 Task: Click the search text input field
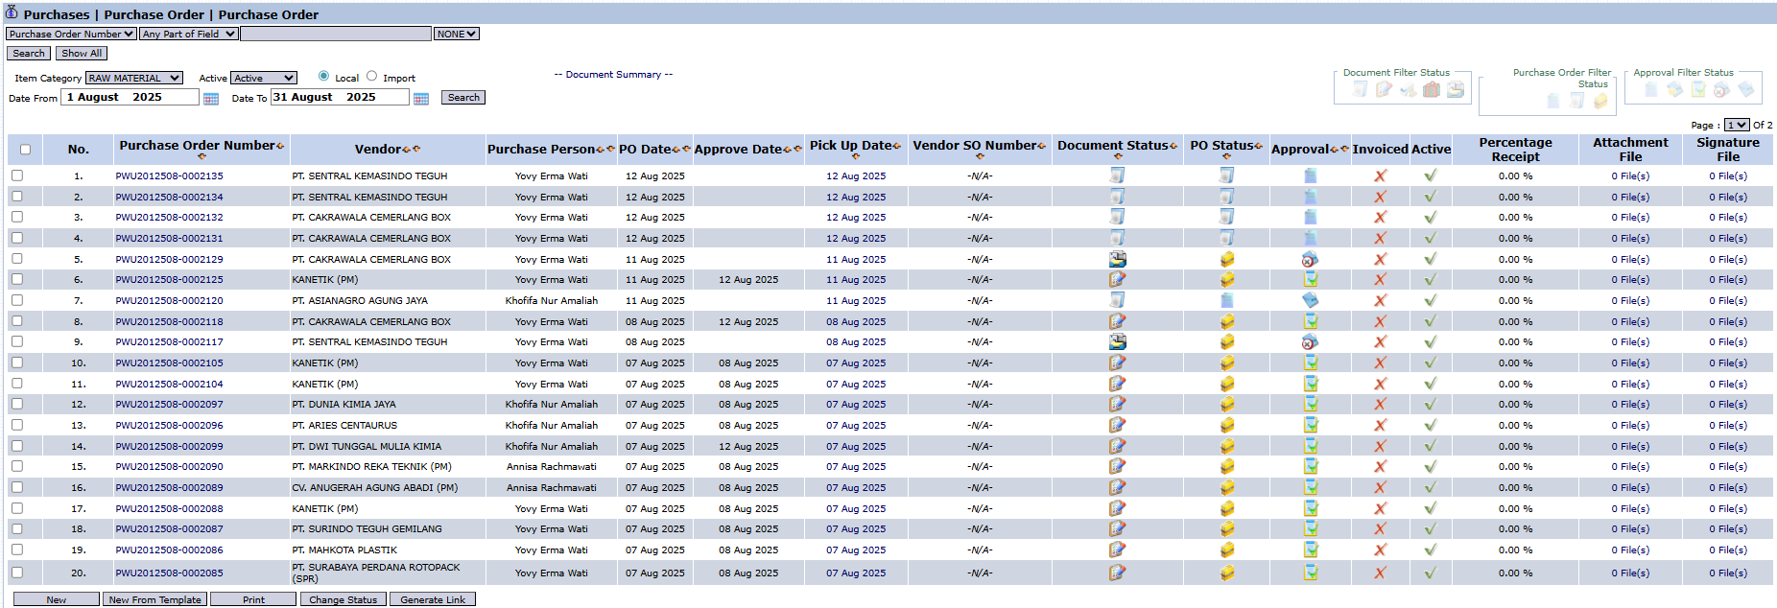coord(335,34)
